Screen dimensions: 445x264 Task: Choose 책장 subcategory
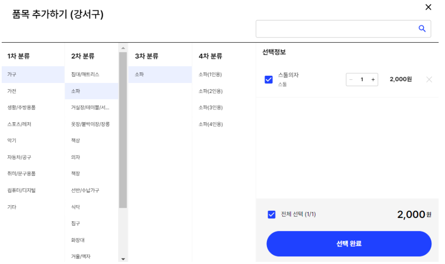(x=92, y=174)
